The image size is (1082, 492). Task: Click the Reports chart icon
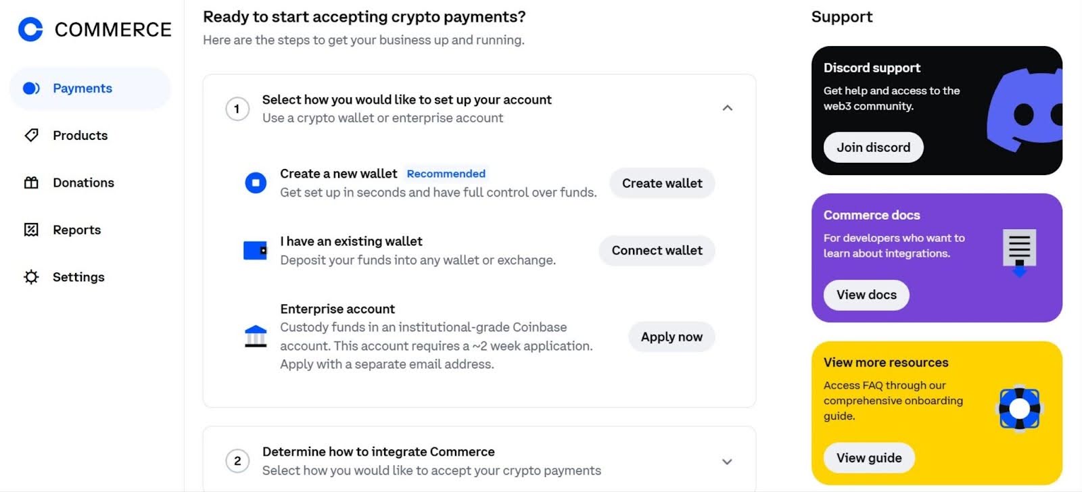[x=31, y=230]
